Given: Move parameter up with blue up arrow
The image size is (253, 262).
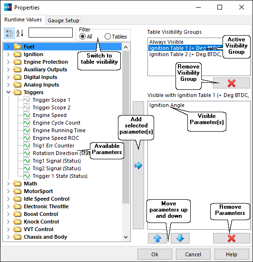Looking at the screenshot, I should point(157,238).
